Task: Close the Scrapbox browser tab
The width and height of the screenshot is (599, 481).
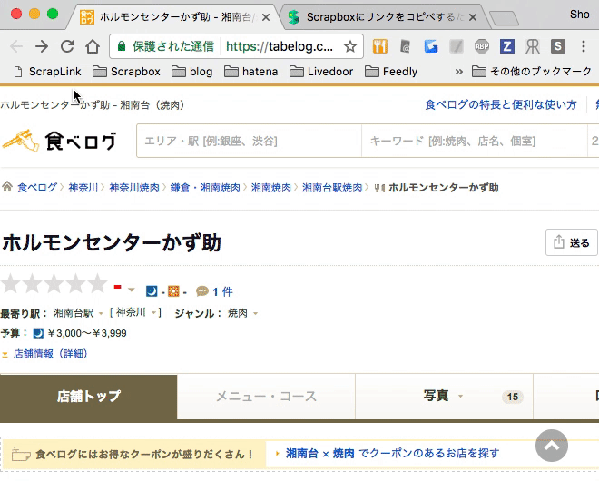Action: [473, 17]
